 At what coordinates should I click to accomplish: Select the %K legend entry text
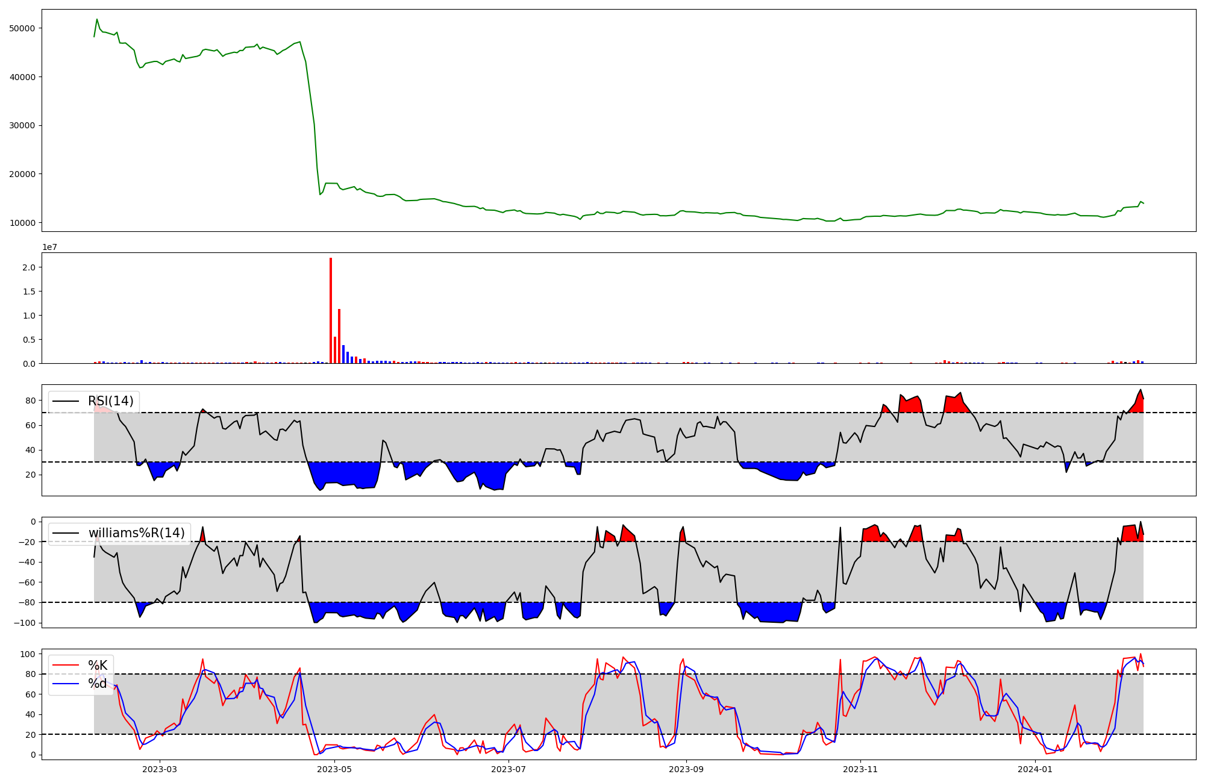pyautogui.click(x=98, y=666)
